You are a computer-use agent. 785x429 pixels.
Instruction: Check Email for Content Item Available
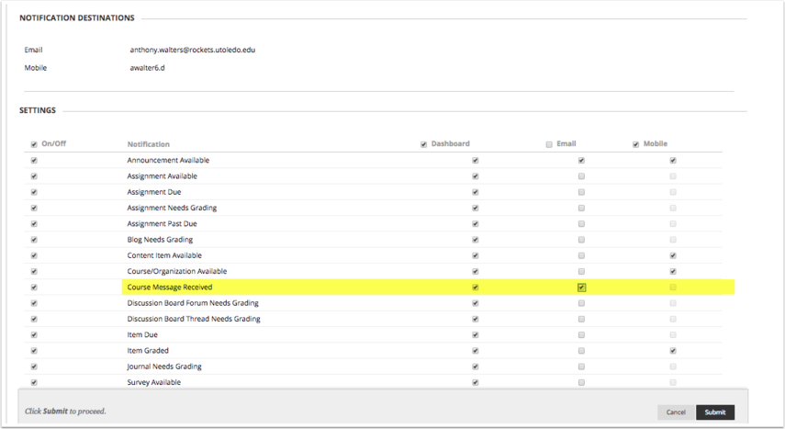[x=581, y=255]
